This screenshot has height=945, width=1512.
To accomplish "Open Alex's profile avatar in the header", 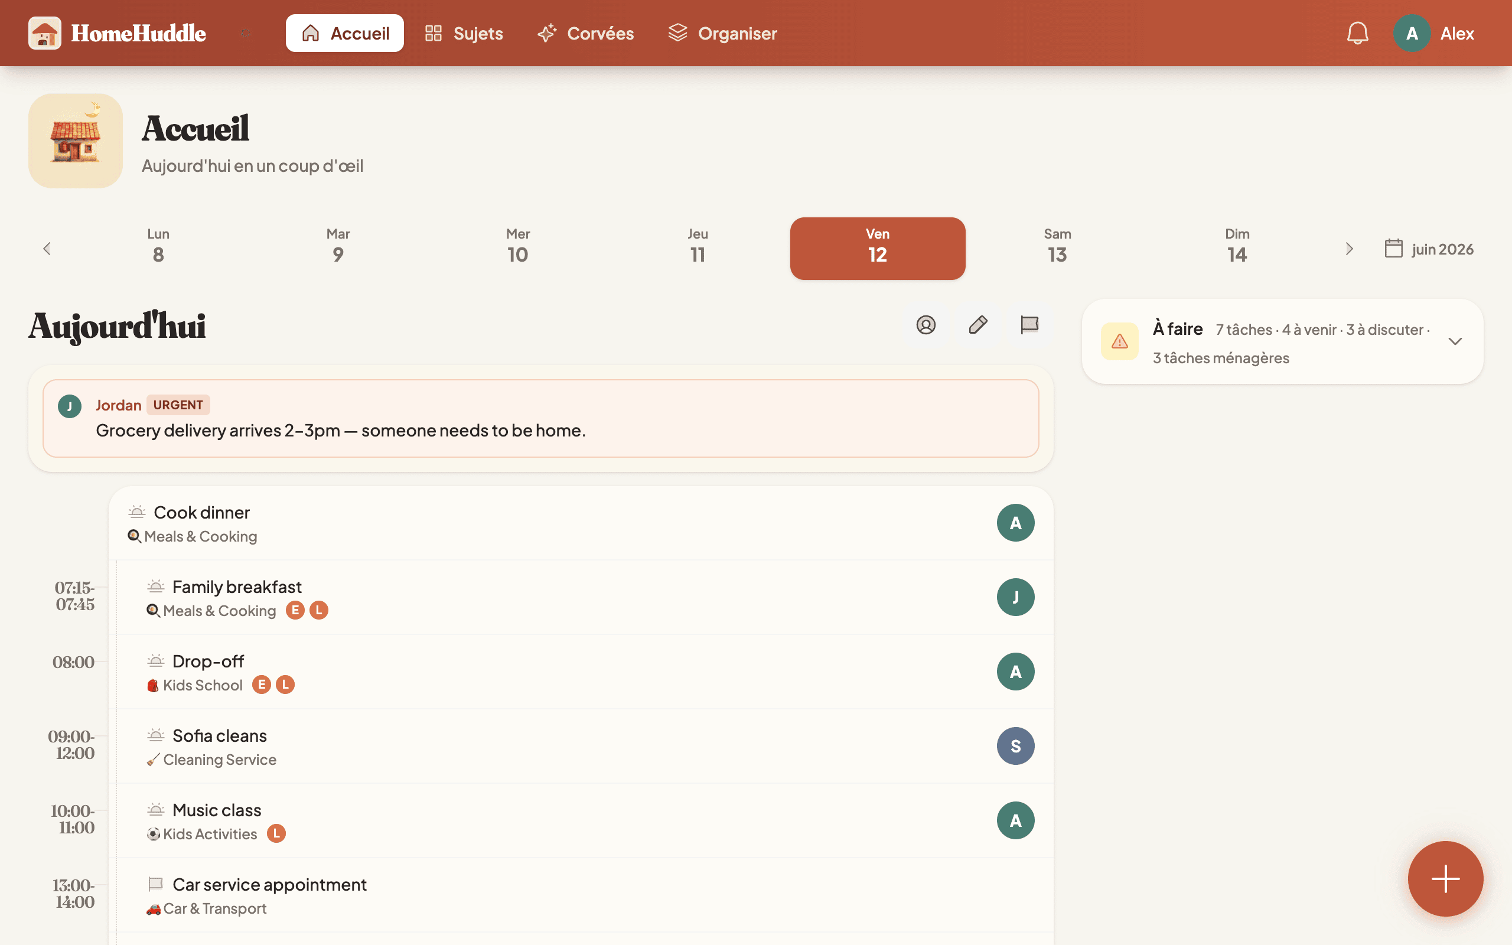I will [1412, 33].
